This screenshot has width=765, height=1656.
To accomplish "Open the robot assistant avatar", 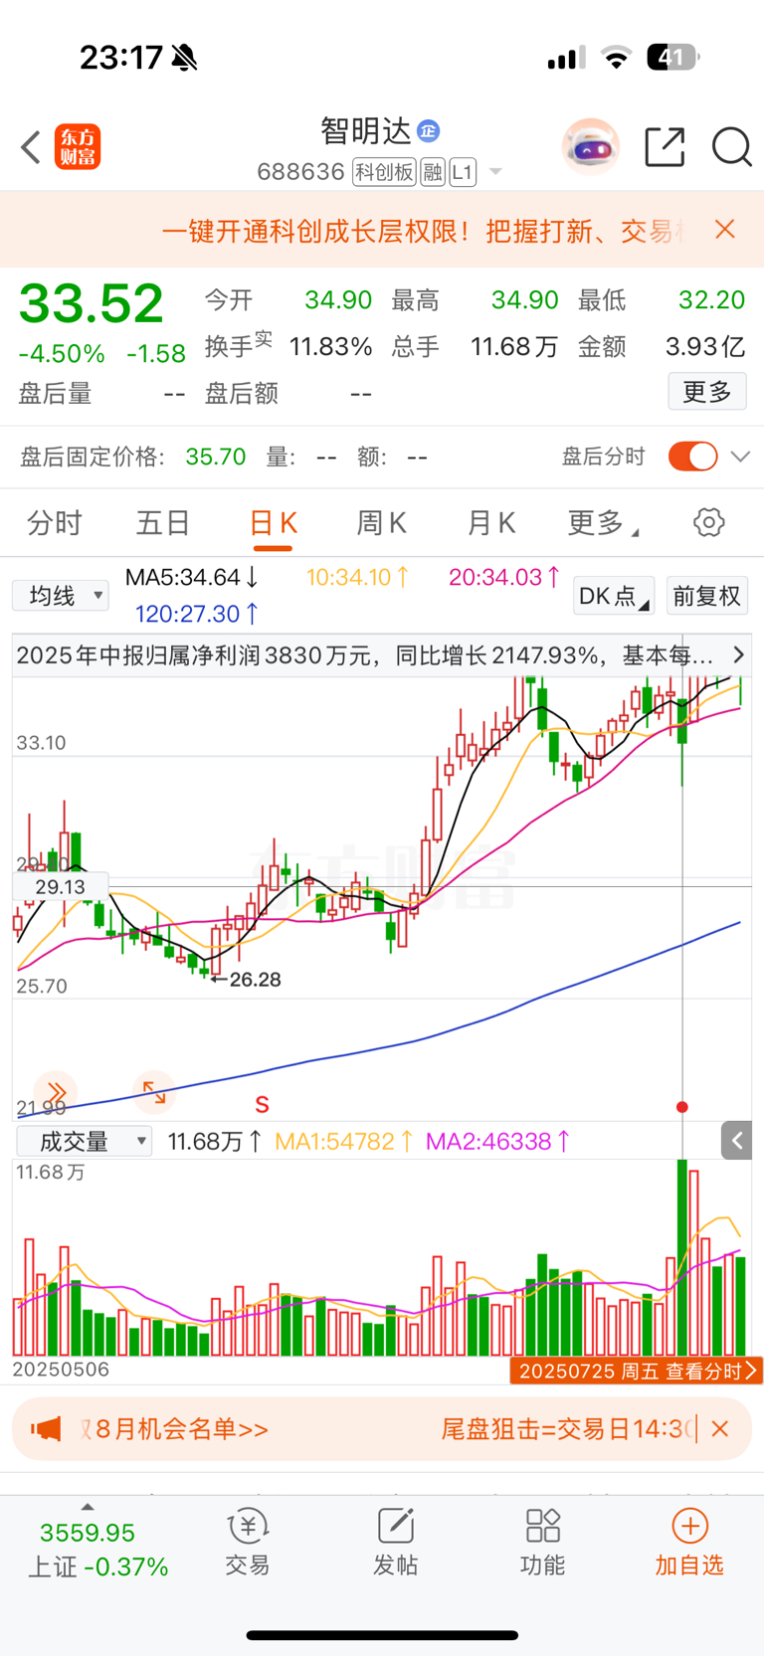I will tap(591, 147).
